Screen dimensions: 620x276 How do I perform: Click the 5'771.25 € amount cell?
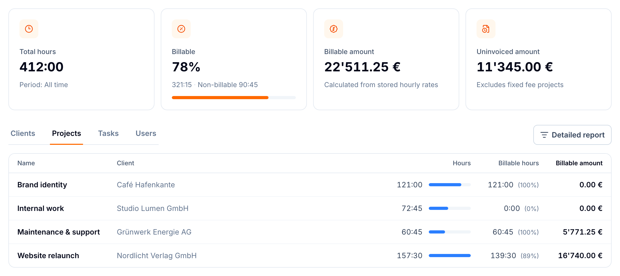tap(582, 232)
